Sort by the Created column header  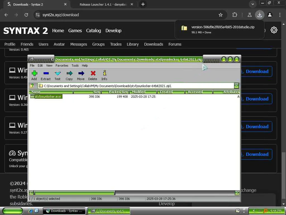coord(171,92)
